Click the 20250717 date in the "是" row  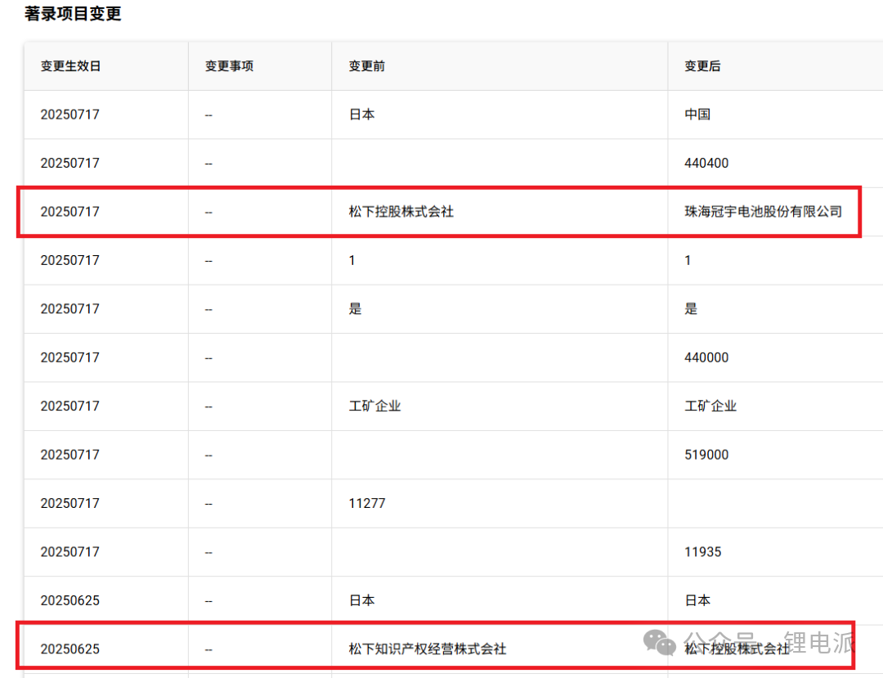pos(69,309)
